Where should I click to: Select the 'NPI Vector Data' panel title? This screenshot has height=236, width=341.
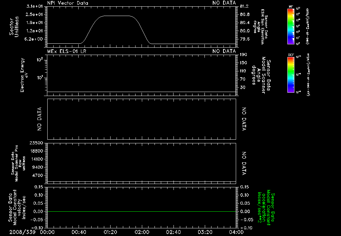pyautogui.click(x=68, y=3)
